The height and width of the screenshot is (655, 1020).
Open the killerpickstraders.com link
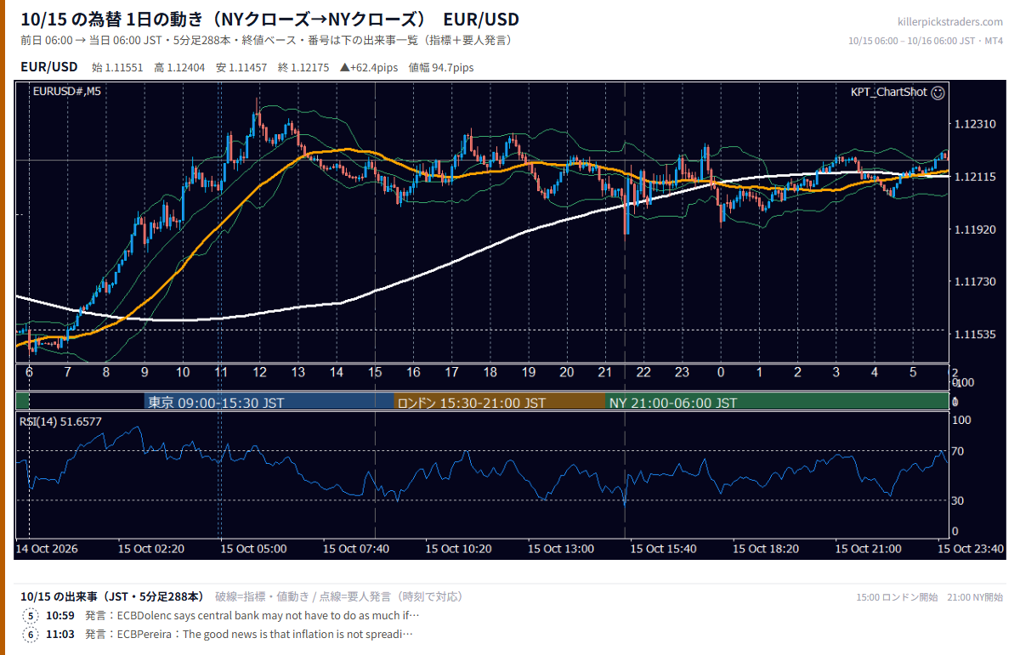point(949,22)
